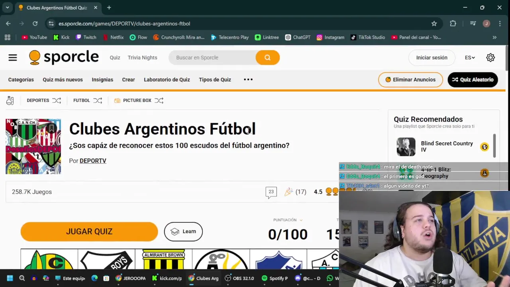Open the settings gear icon
510x287 pixels.
[490, 57]
